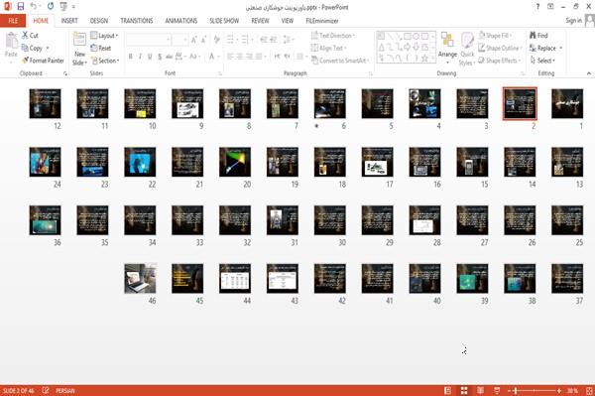Select Format Painter
Viewport: 595px width, 396px height.
(43, 61)
